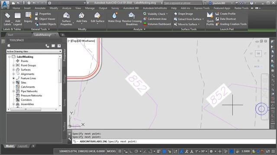Image resolution: width=277 pixels, height=155 pixels.
Task: Expand the Point Groups node
Action: point(13,65)
